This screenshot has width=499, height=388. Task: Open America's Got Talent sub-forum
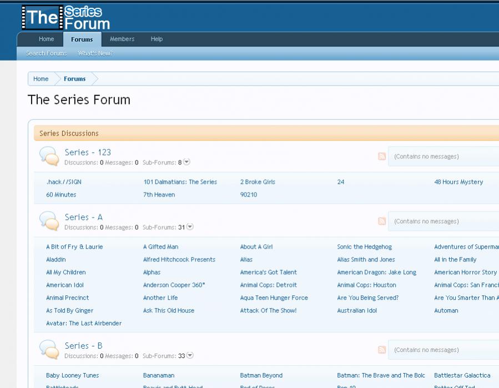(269, 272)
